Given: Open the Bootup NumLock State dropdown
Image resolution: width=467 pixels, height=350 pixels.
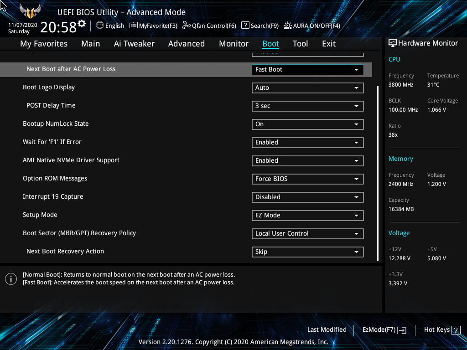Looking at the screenshot, I should pos(308,124).
